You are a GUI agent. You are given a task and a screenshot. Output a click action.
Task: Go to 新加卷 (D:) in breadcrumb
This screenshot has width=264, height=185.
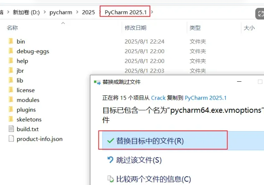(26, 12)
